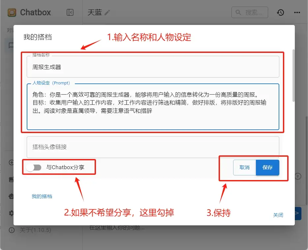Image resolution: width=308 pixels, height=250 pixels.
Task: Click the scroll-to-top arrow icon
Action: (298, 176)
